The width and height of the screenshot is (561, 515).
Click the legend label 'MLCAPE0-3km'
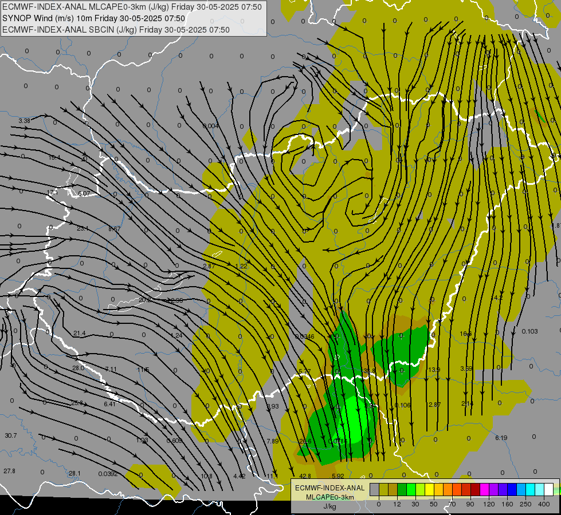pos(329,497)
